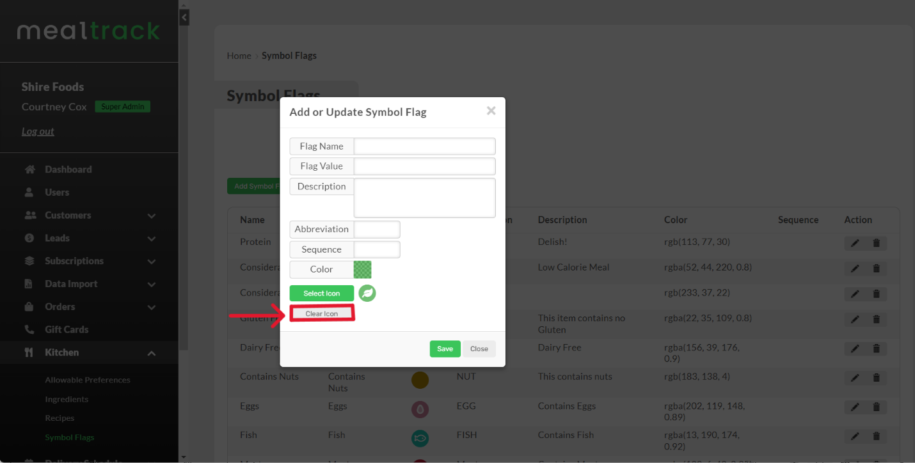Click the Kitchen utensils icon
Image resolution: width=915 pixels, height=463 pixels.
(x=29, y=352)
